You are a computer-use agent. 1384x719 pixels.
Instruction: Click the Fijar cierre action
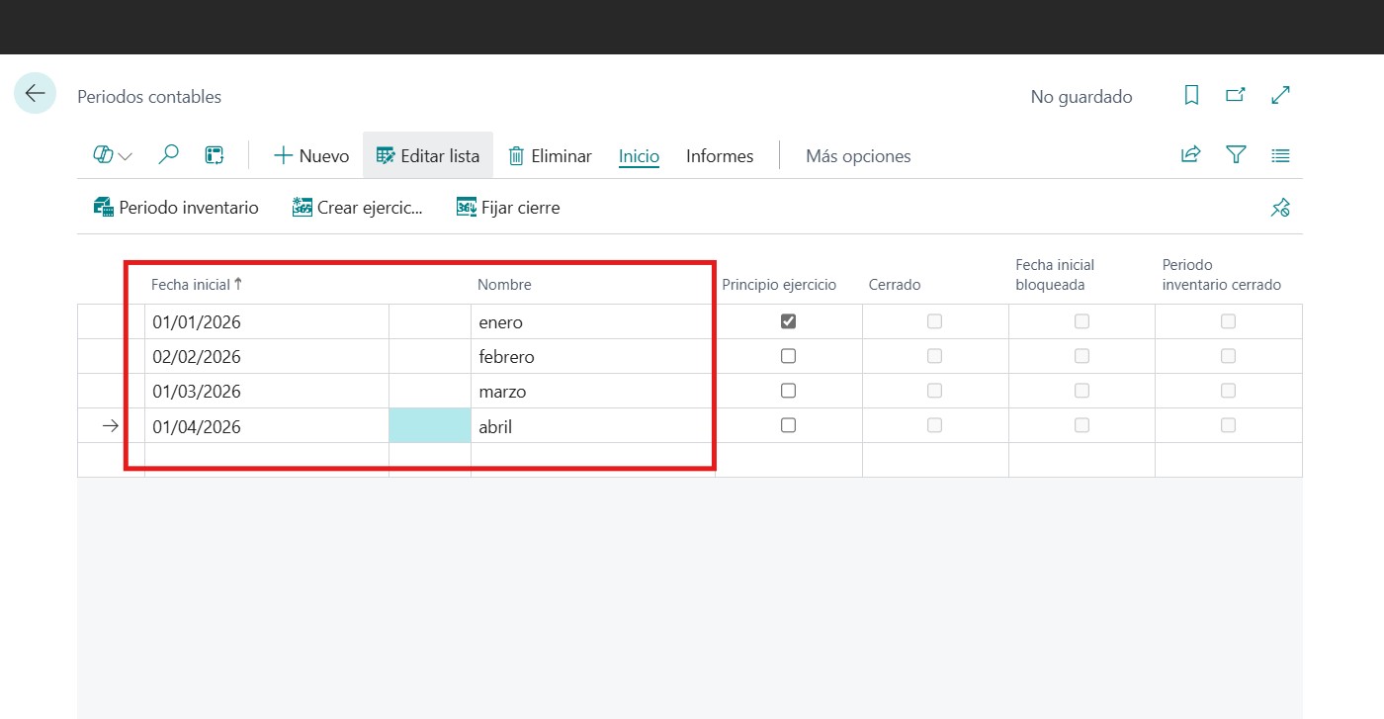(508, 208)
